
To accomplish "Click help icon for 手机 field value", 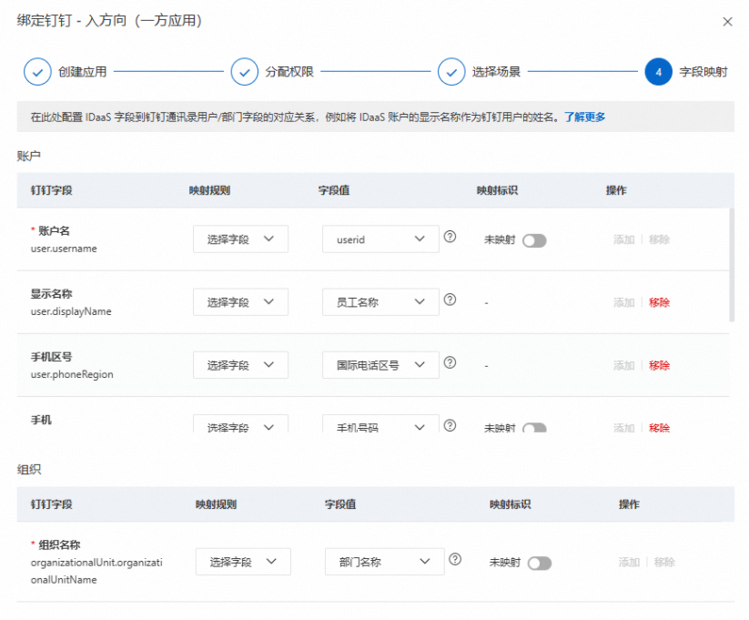I will (450, 425).
